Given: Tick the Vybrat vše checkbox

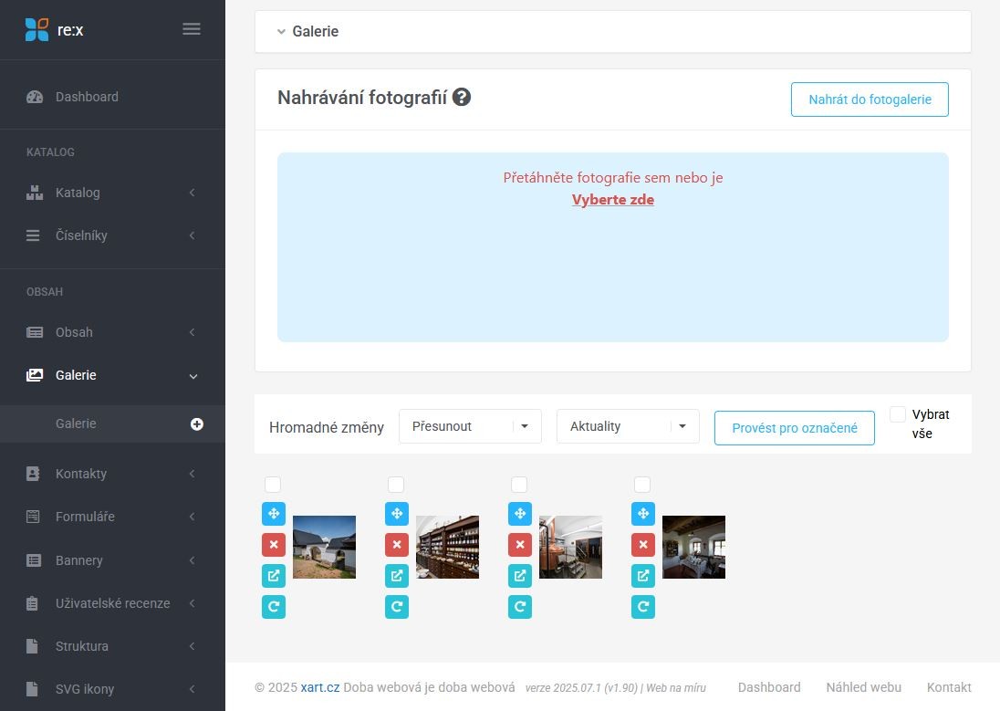Looking at the screenshot, I should [x=898, y=414].
